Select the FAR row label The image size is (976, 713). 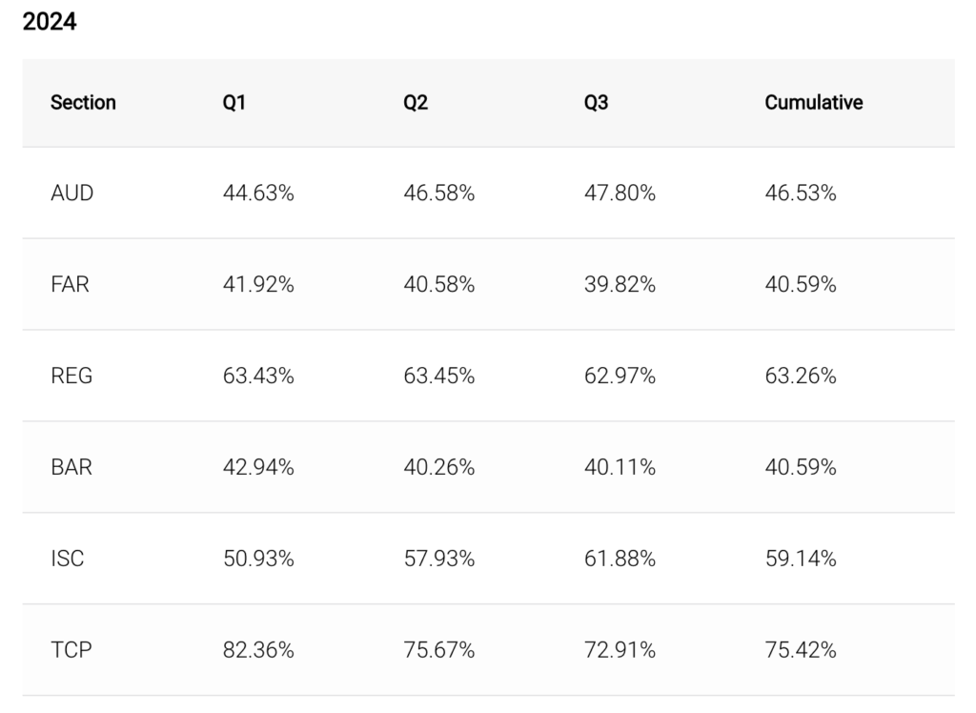click(x=70, y=285)
